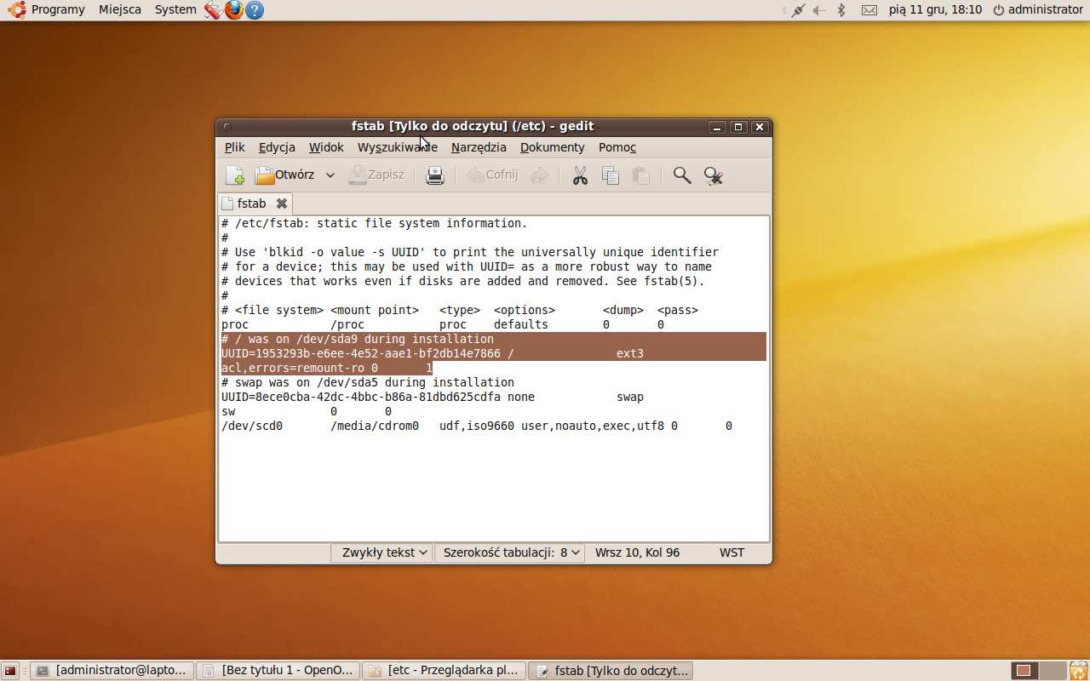Screen dimensions: 1090x681
Task: Open find with magnifier icon
Action: pos(682,175)
